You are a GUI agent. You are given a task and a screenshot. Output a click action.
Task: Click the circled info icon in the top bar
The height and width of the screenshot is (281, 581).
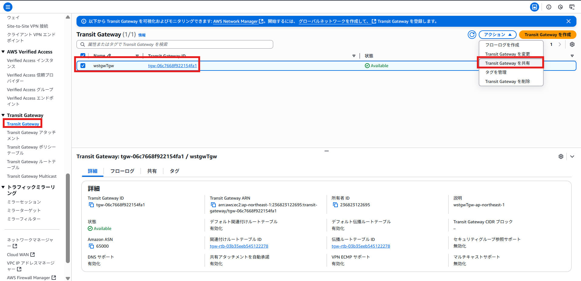[549, 7]
